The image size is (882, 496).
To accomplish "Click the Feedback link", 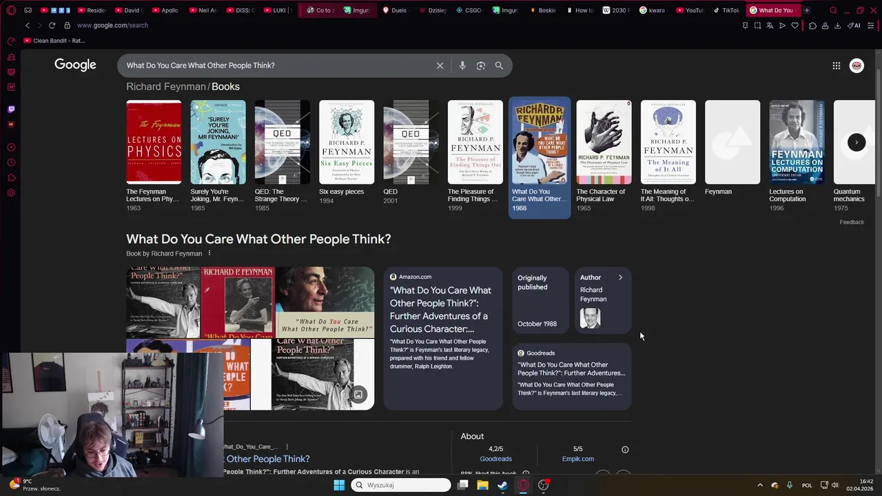I will [x=852, y=222].
